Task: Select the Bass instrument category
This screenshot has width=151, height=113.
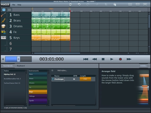Action: click(38, 74)
